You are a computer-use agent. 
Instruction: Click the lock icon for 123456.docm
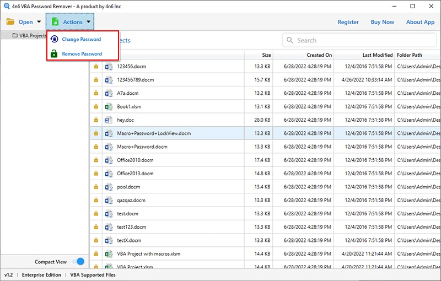click(96, 66)
